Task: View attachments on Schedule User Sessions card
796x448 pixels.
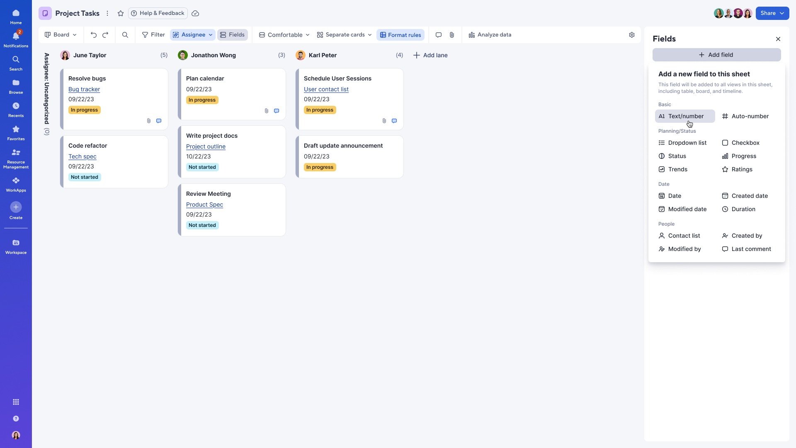Action: (384, 121)
